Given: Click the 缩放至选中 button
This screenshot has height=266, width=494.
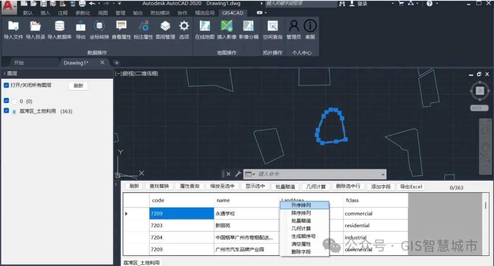Looking at the screenshot, I should tap(222, 186).
